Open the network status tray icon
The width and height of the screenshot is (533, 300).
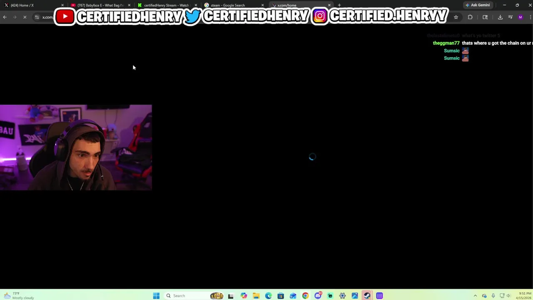[x=502, y=296]
